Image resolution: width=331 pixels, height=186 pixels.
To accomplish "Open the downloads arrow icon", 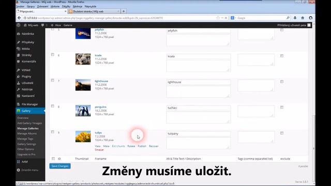I will pyautogui.click(x=295, y=18).
